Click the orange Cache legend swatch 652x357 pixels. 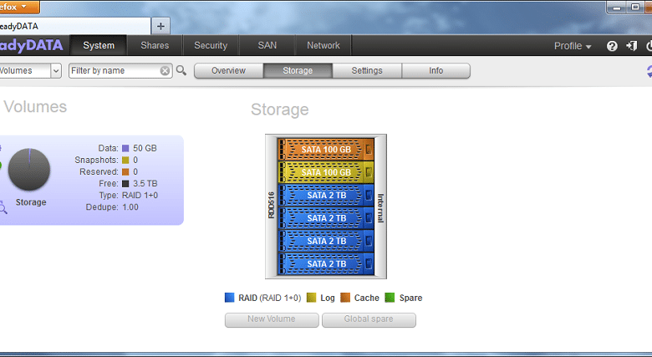345,298
